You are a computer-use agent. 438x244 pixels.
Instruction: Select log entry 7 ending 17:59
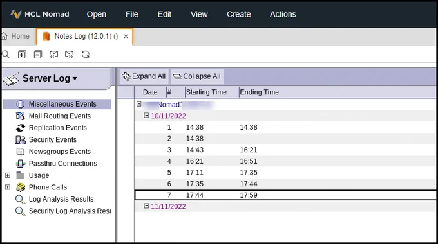point(285,195)
